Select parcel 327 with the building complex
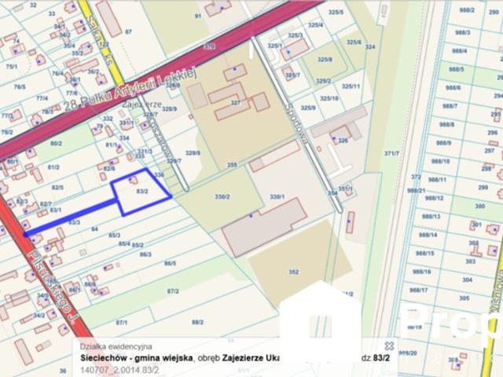Viewport: 503px width, 377px height. (x=234, y=103)
